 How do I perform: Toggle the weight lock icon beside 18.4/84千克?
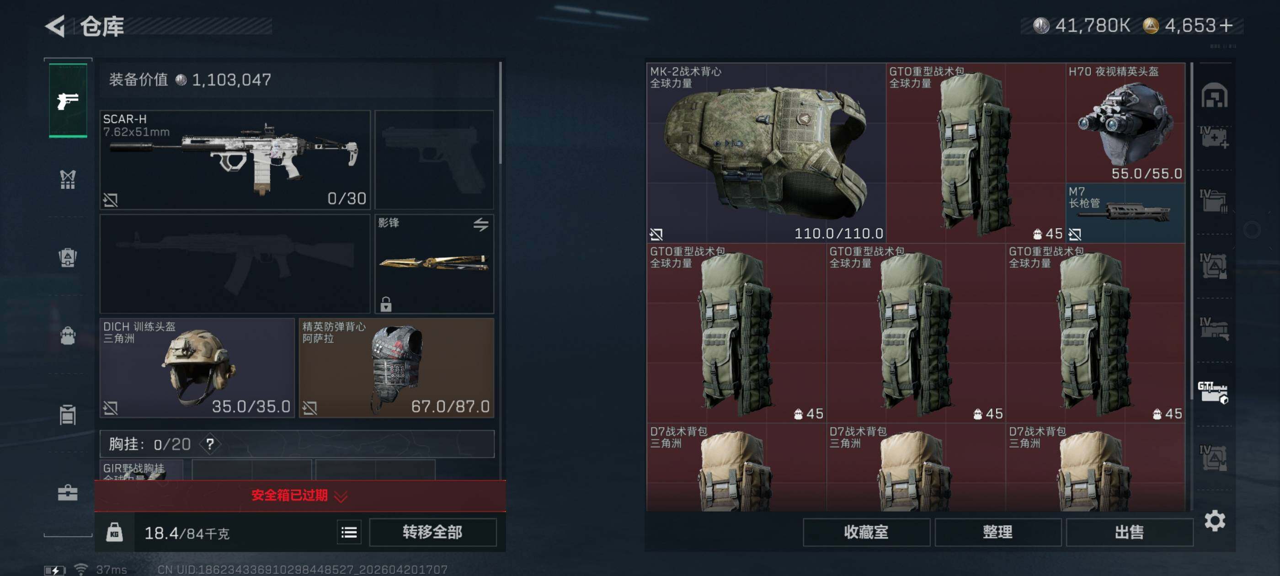click(114, 532)
